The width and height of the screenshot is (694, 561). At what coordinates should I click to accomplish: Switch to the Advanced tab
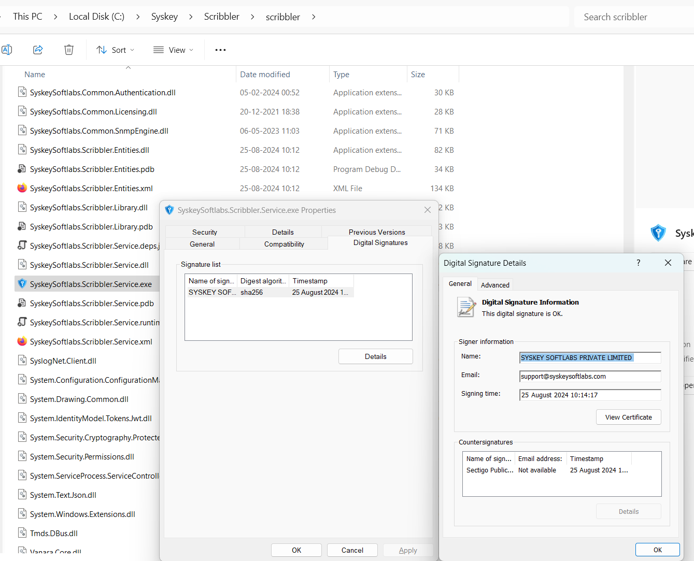pos(494,284)
